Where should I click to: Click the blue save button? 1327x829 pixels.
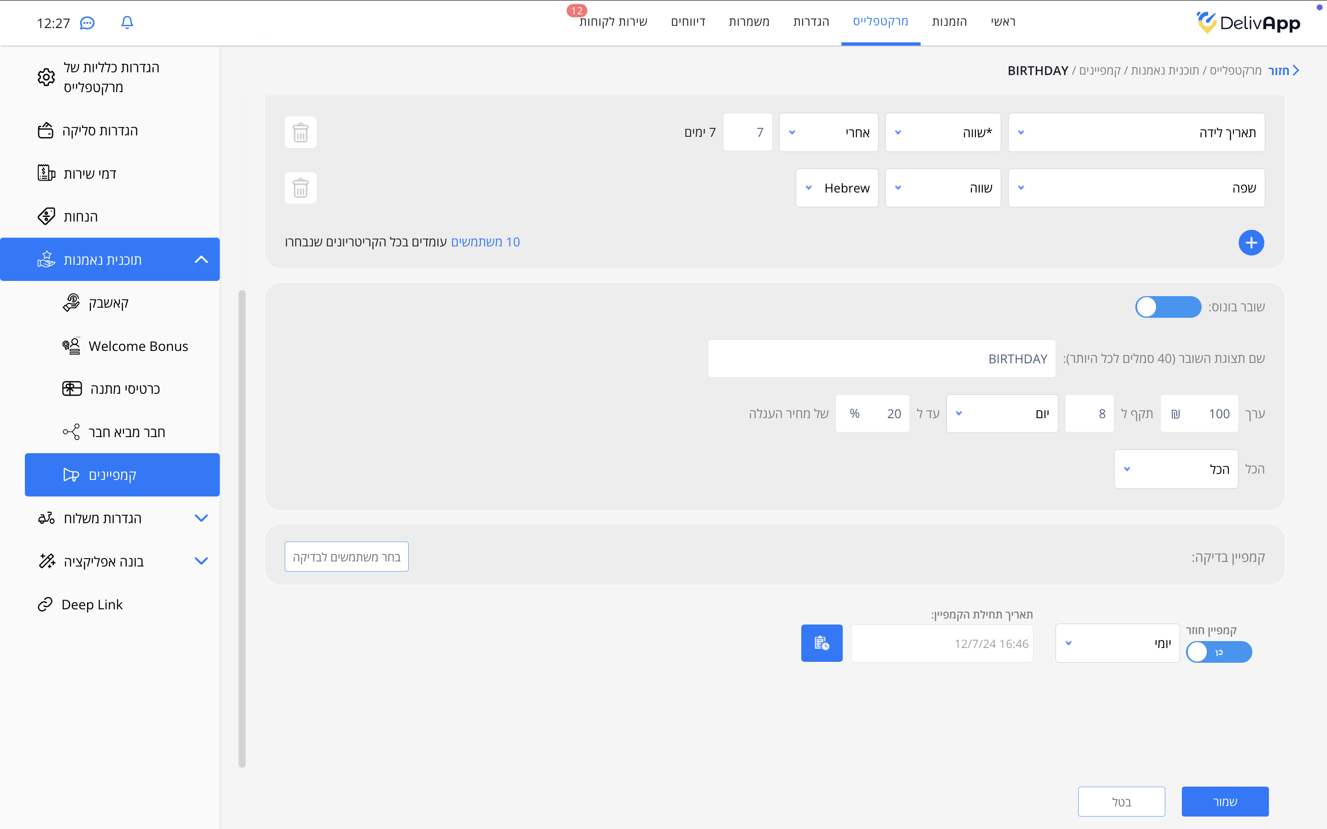(1224, 801)
